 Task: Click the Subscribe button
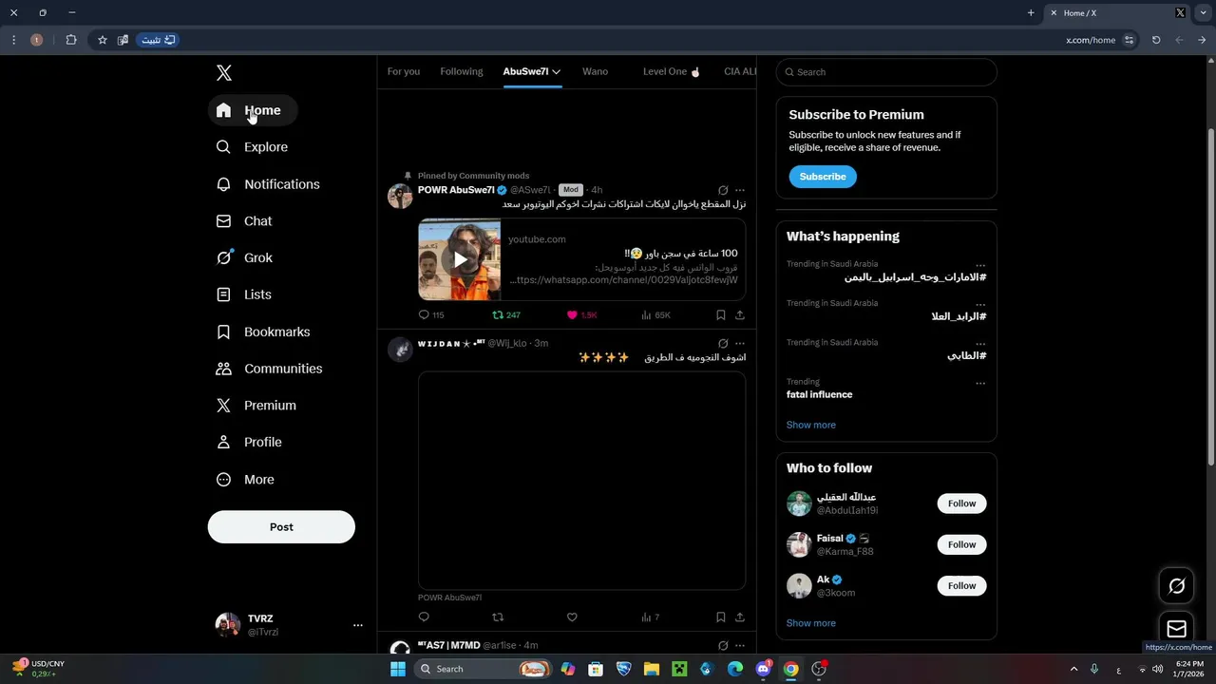(823, 177)
